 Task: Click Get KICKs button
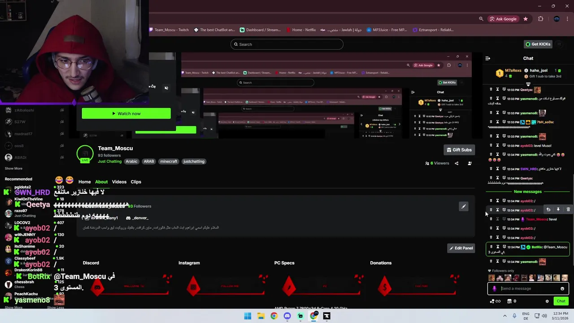pyautogui.click(x=538, y=44)
